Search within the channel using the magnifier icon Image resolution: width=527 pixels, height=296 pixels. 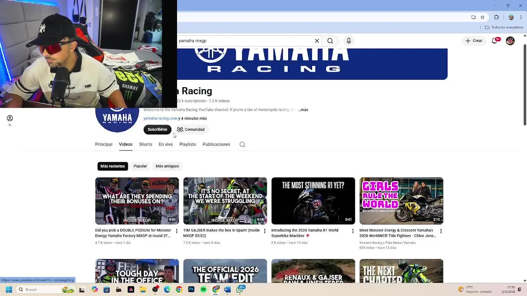(242, 144)
